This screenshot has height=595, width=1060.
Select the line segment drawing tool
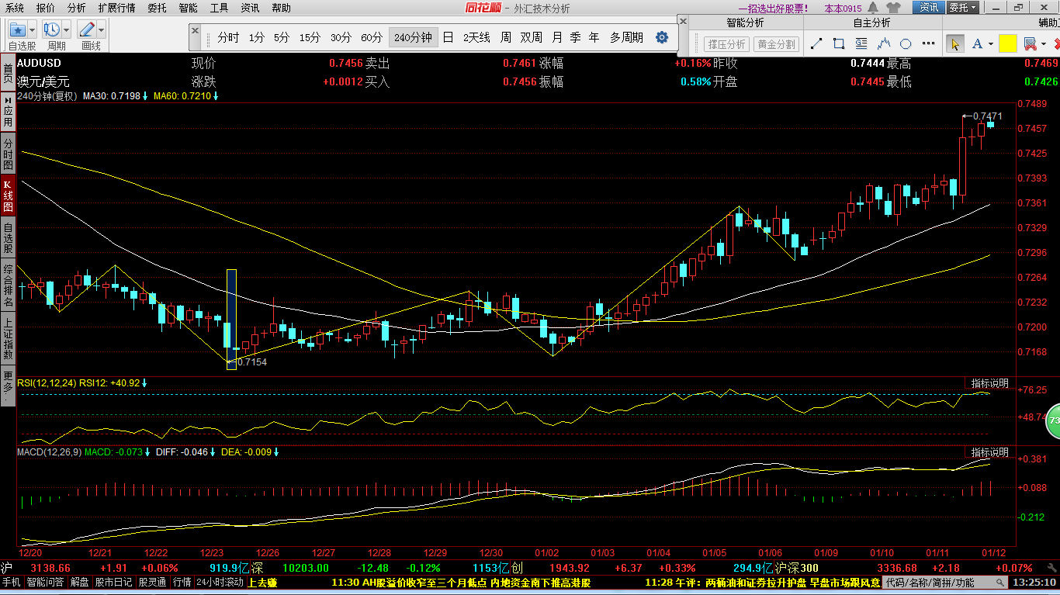click(x=816, y=44)
